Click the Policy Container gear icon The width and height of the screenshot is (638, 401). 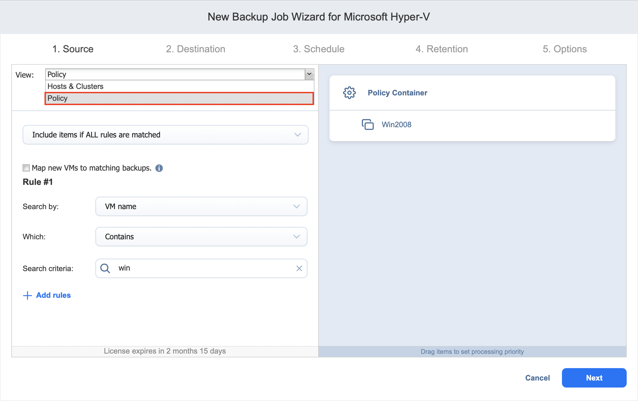(x=349, y=93)
